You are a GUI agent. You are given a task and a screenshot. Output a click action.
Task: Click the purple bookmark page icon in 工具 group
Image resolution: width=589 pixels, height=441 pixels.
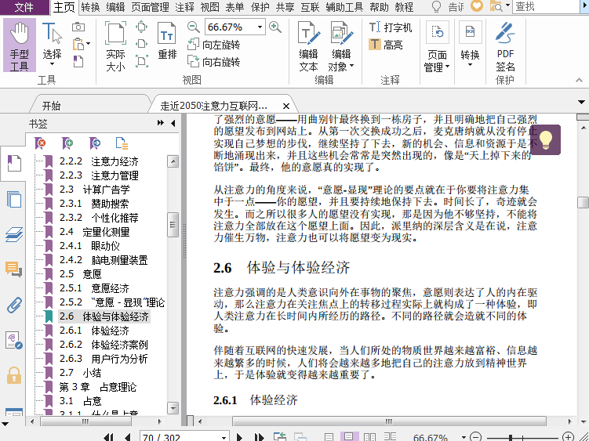coord(78,61)
